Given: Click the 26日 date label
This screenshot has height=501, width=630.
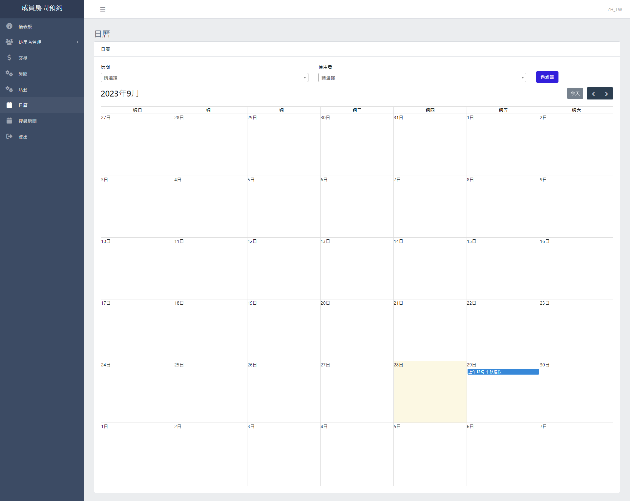Looking at the screenshot, I should (252, 365).
